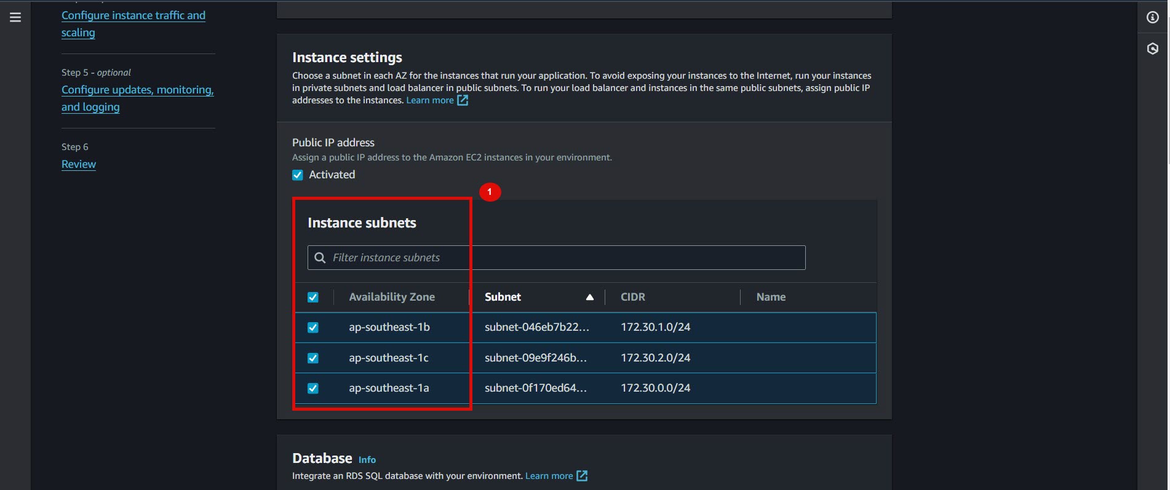Follow Learn more link under Instance settings

point(430,100)
